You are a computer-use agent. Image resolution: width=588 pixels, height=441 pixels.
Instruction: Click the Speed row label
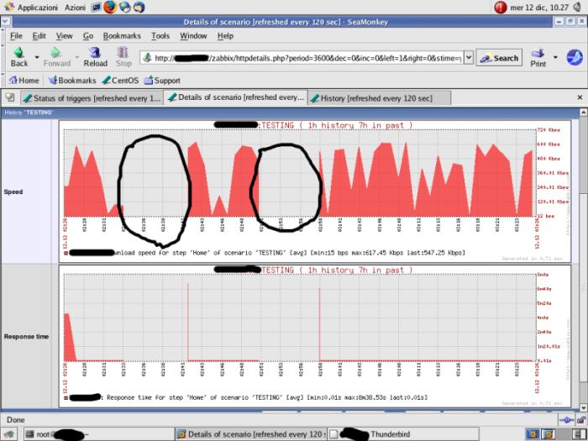point(13,192)
